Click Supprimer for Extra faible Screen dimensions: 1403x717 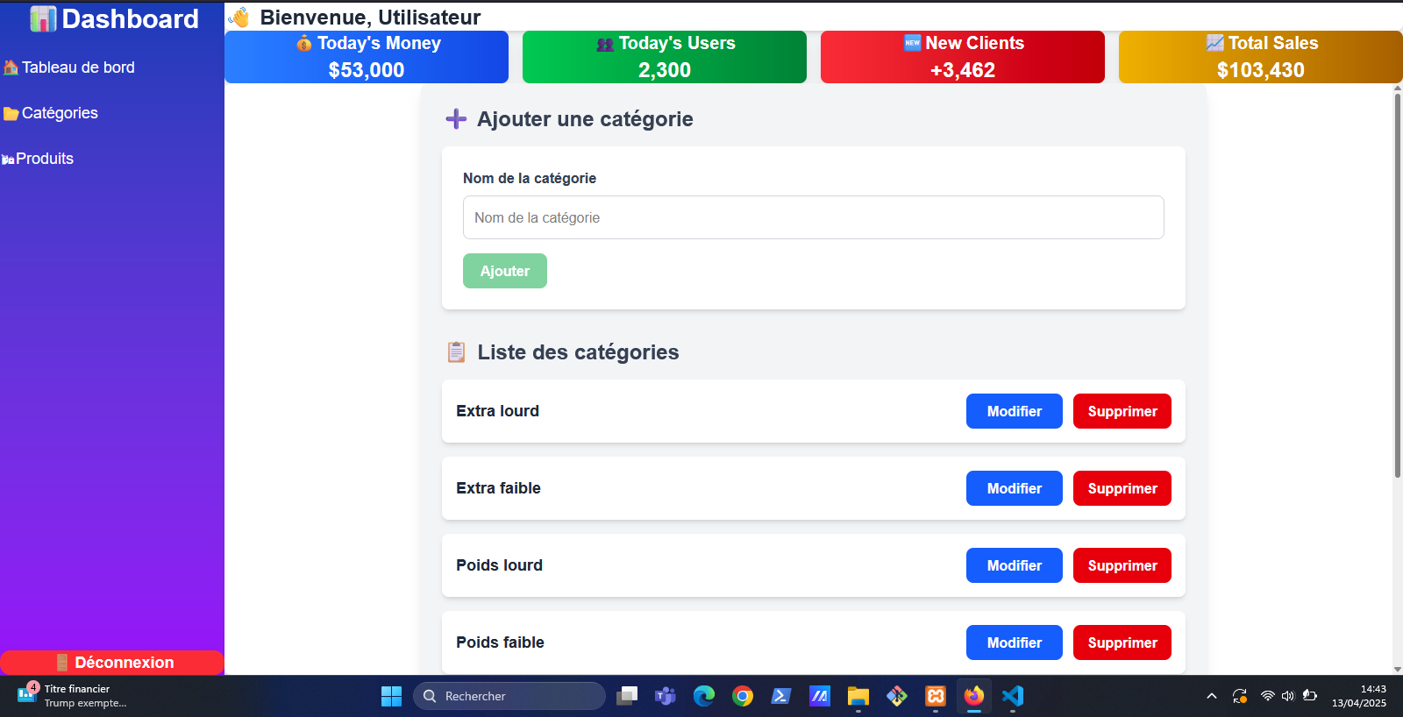[x=1122, y=488]
